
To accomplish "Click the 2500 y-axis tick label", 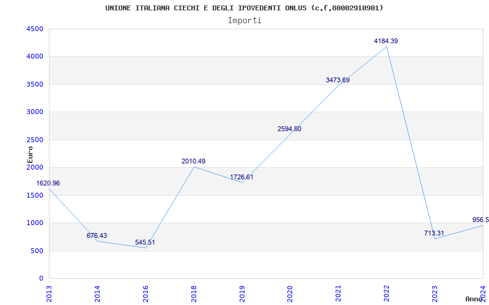I will tap(34, 140).
